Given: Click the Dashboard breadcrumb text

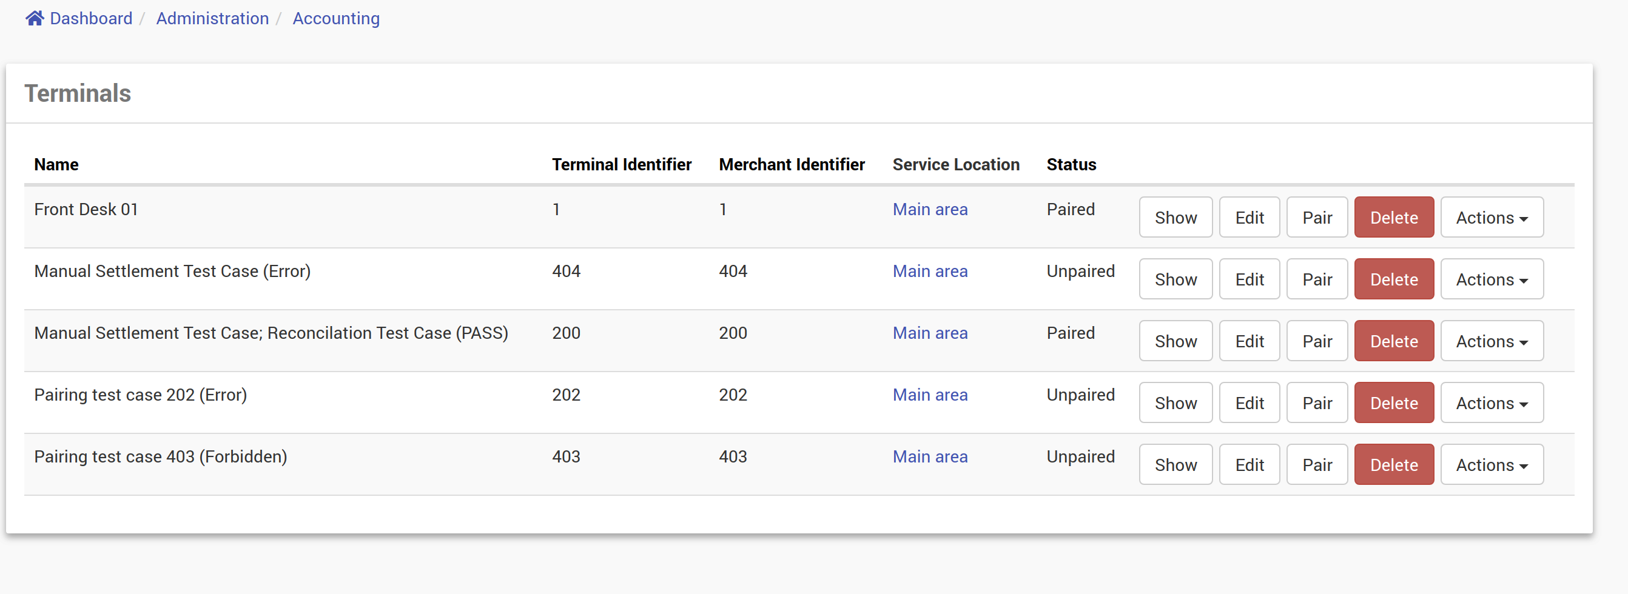Looking at the screenshot, I should (x=91, y=18).
